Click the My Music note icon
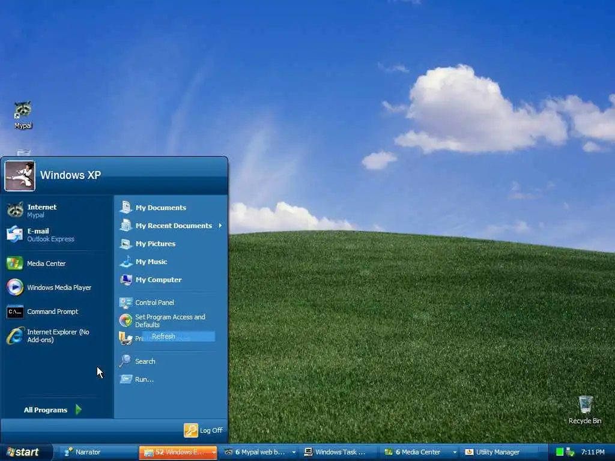The image size is (615, 461). coord(126,262)
